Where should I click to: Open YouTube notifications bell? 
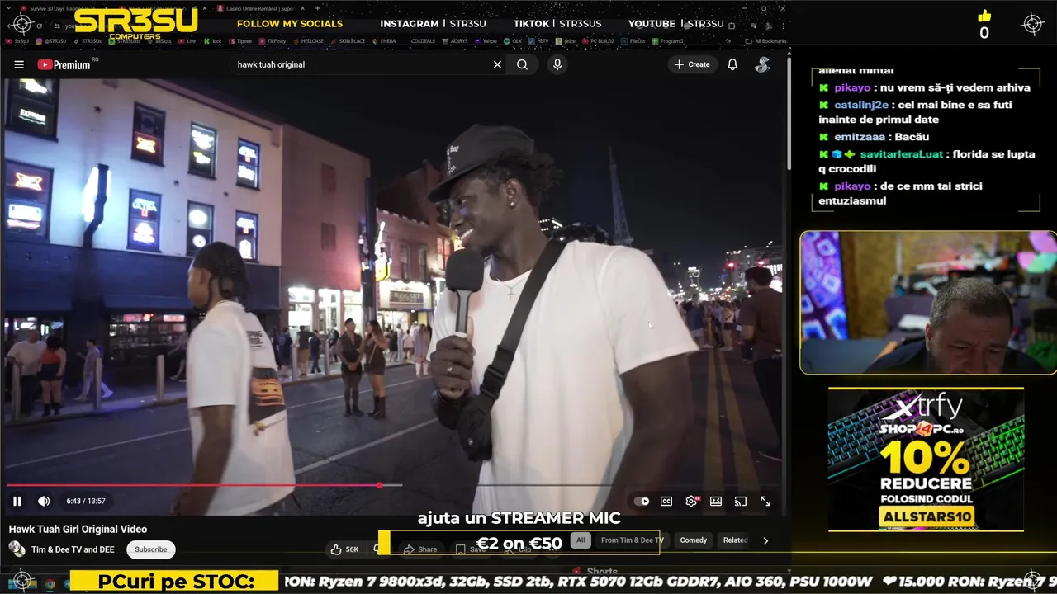pyautogui.click(x=732, y=64)
